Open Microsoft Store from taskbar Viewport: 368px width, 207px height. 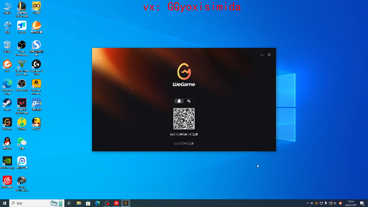[x=88, y=203]
